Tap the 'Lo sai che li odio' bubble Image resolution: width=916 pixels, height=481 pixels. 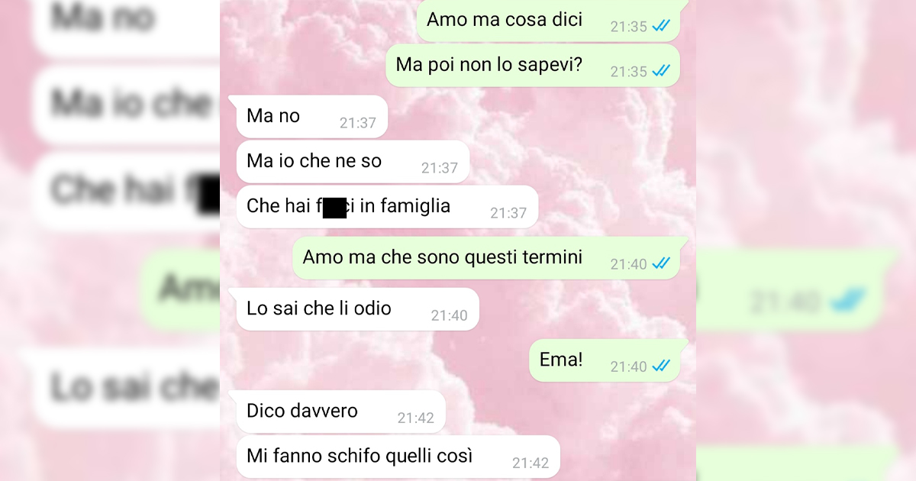click(x=358, y=309)
